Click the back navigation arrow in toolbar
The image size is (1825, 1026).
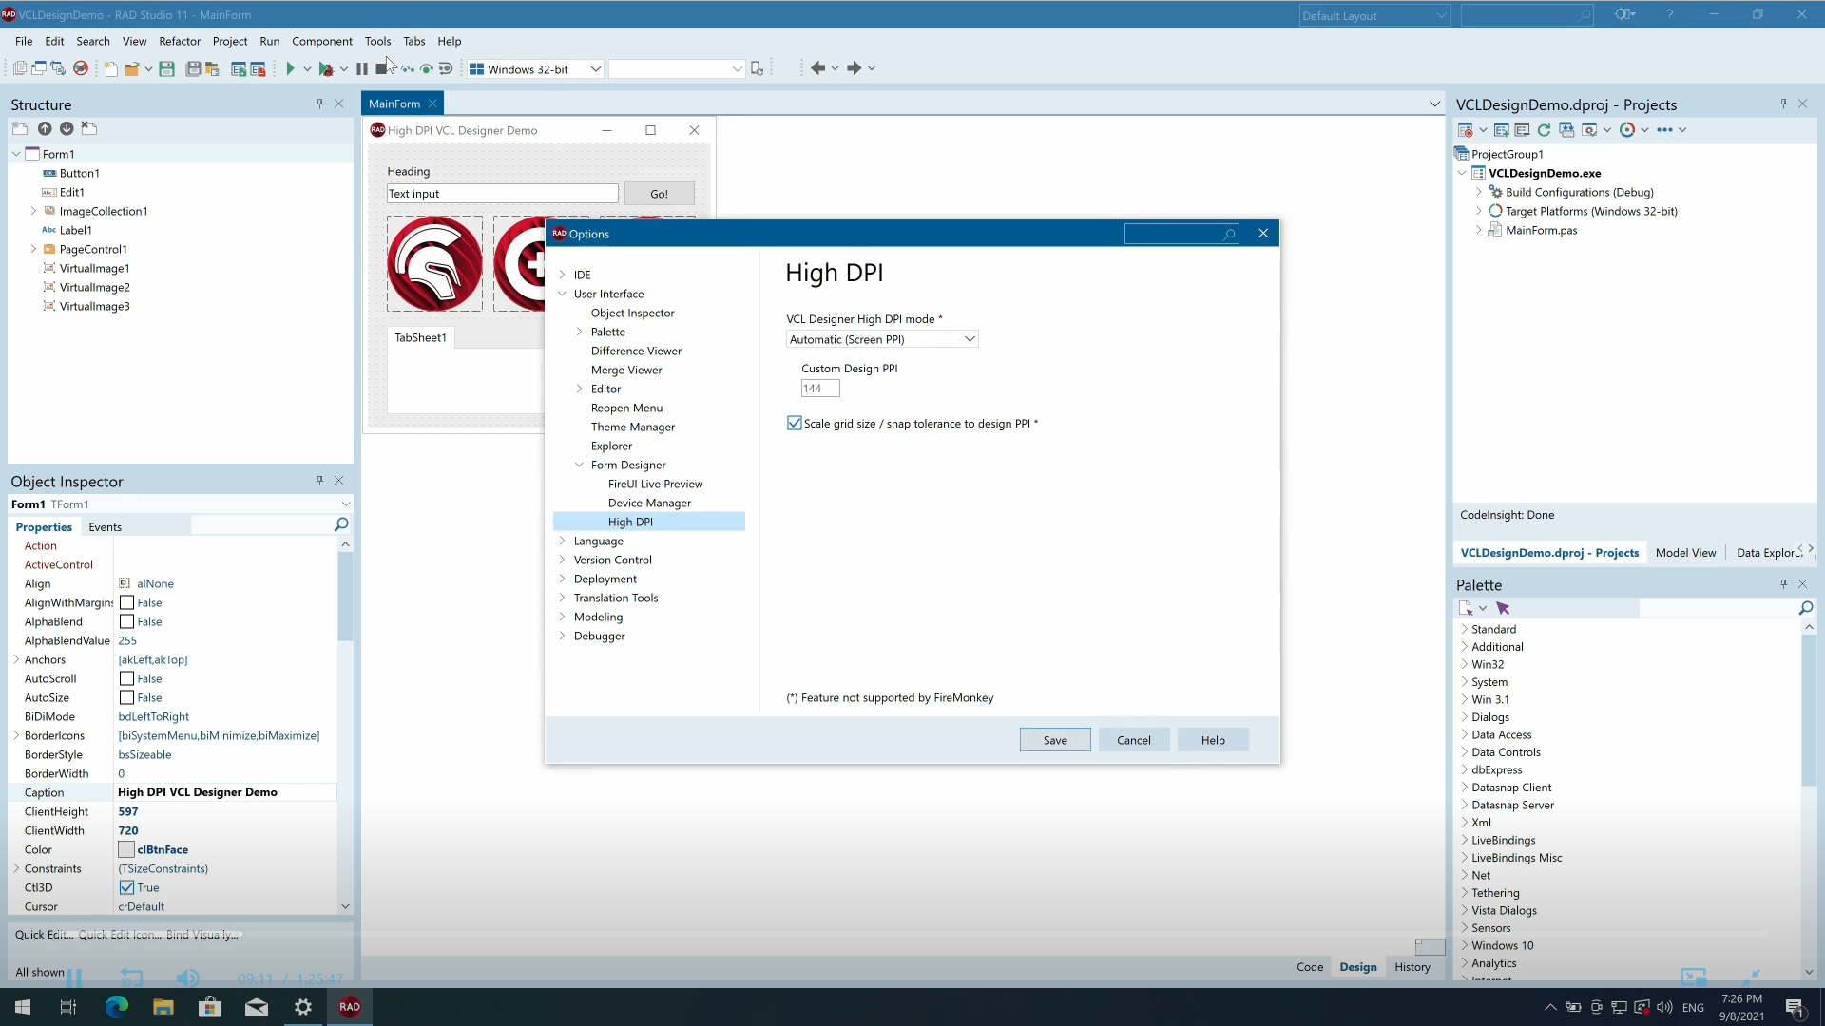coord(817,68)
